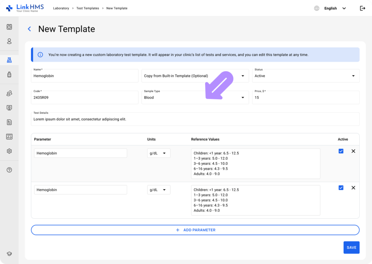The image size is (372, 264).
Task: Expand the Sample Type dropdown showing Blood
Action: [x=243, y=97]
